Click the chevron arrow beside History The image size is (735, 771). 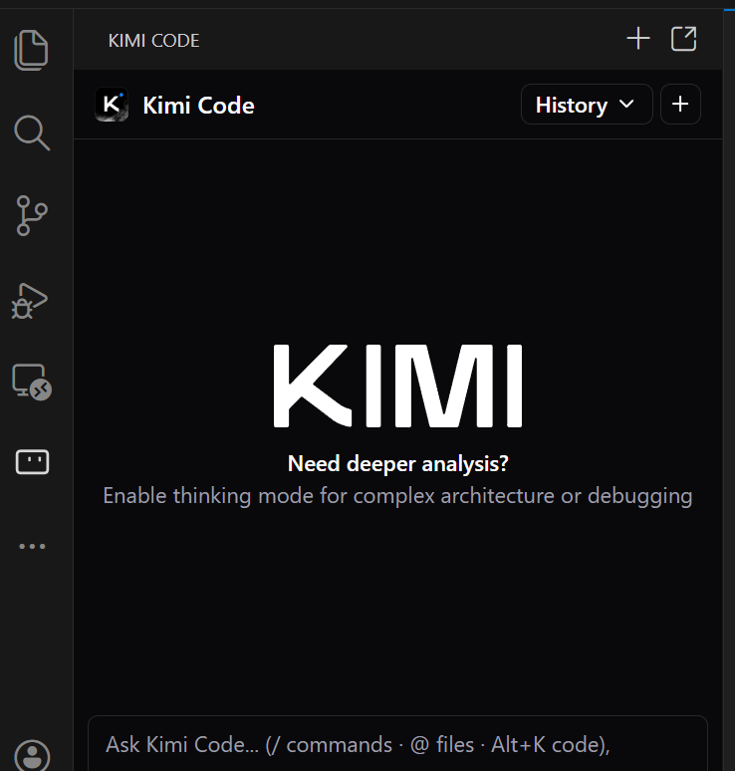626,105
